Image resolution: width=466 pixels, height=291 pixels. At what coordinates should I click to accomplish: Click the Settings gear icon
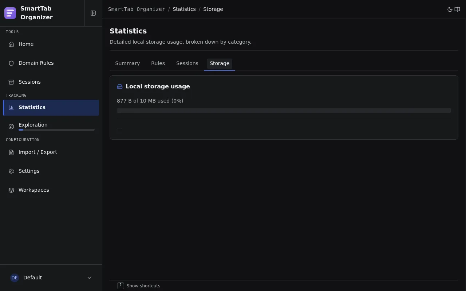[x=11, y=171]
